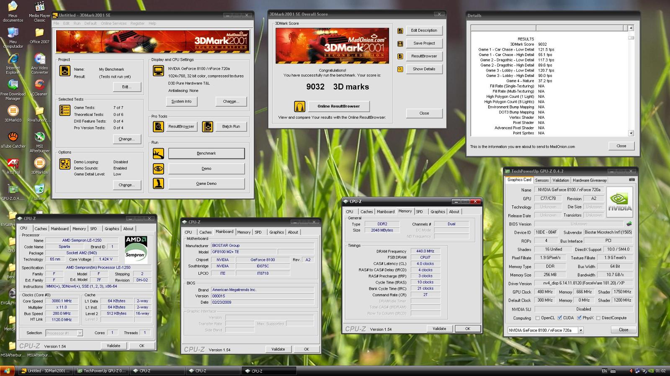Screen dimensions: 670x376
Task: Open the Caches tab in the CPU-Z processor window
Action: [41, 229]
